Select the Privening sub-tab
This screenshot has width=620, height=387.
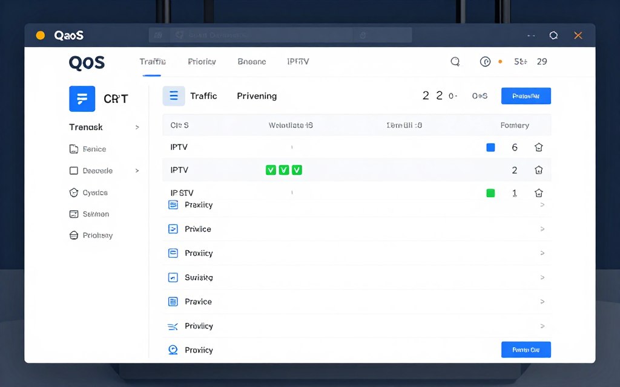tap(257, 96)
